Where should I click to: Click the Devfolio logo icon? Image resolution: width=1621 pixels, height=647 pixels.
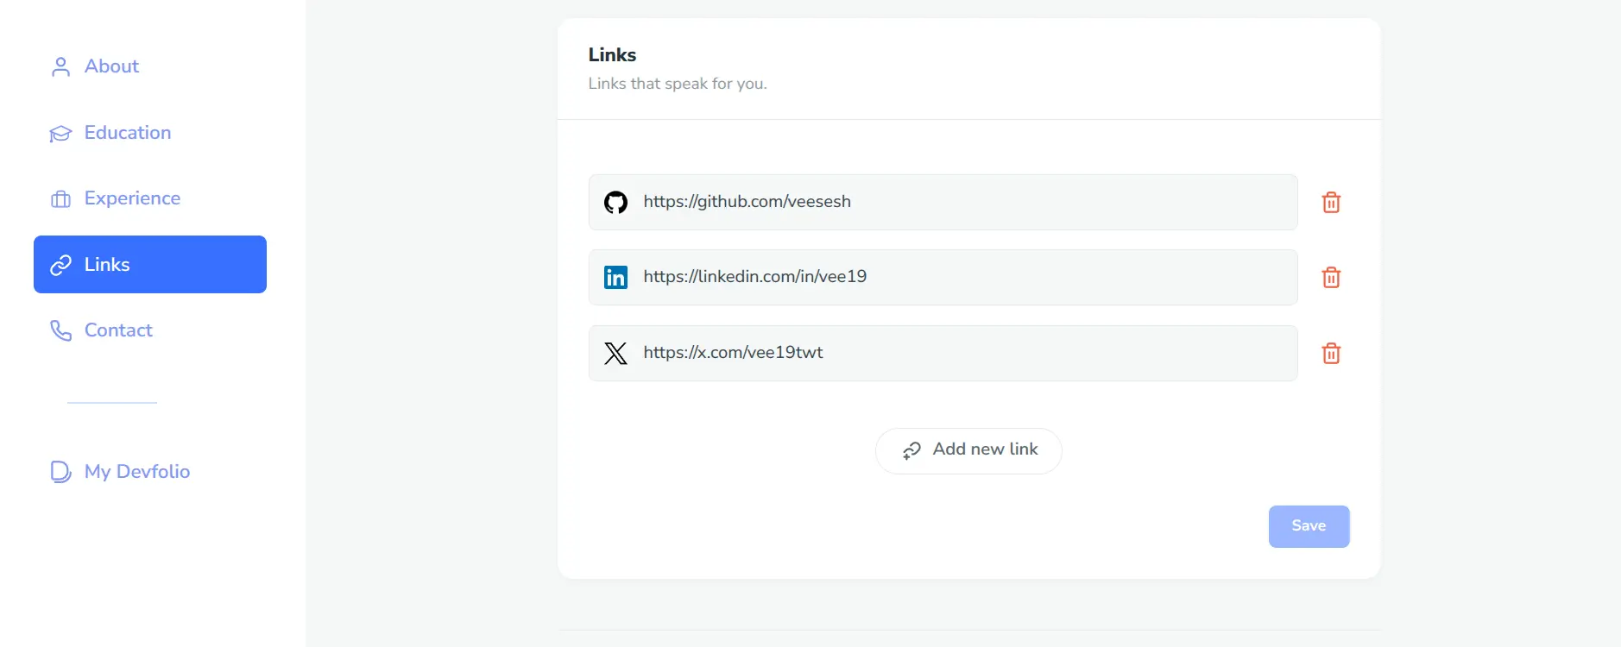pyautogui.click(x=60, y=472)
